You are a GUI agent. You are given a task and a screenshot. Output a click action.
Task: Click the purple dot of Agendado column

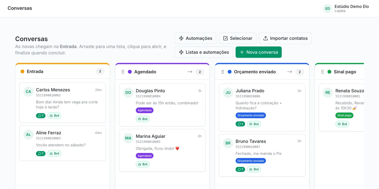click(x=130, y=72)
